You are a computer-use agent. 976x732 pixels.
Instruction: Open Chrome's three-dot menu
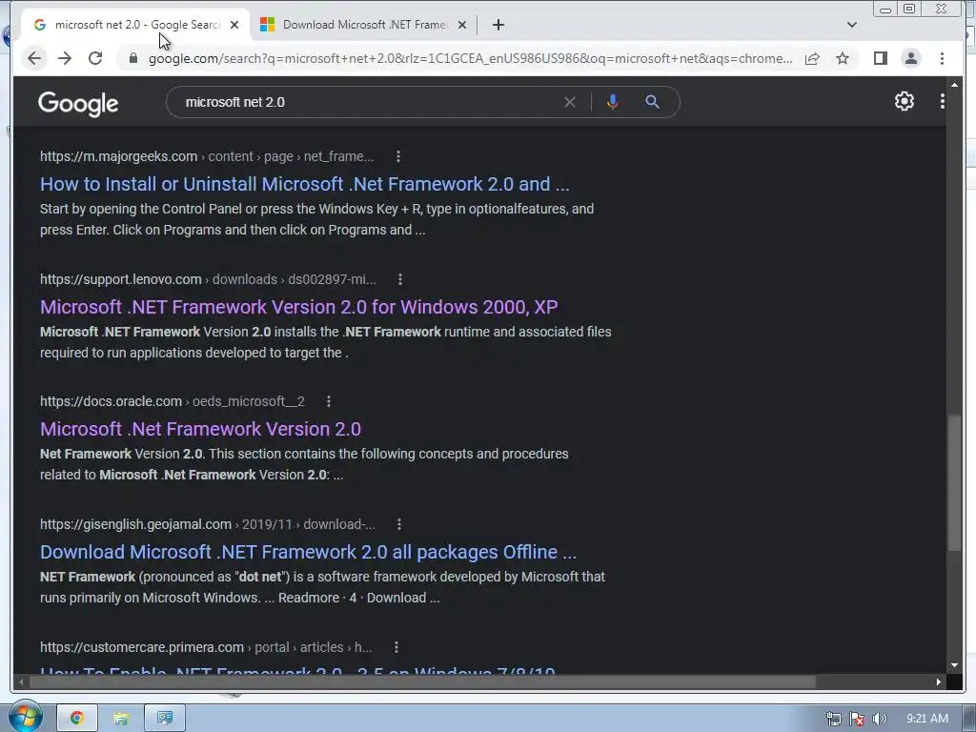tap(942, 58)
